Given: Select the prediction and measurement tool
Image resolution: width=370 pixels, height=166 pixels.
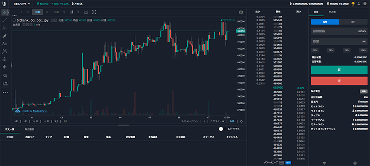Looking at the screenshot, I should pos(5,59).
